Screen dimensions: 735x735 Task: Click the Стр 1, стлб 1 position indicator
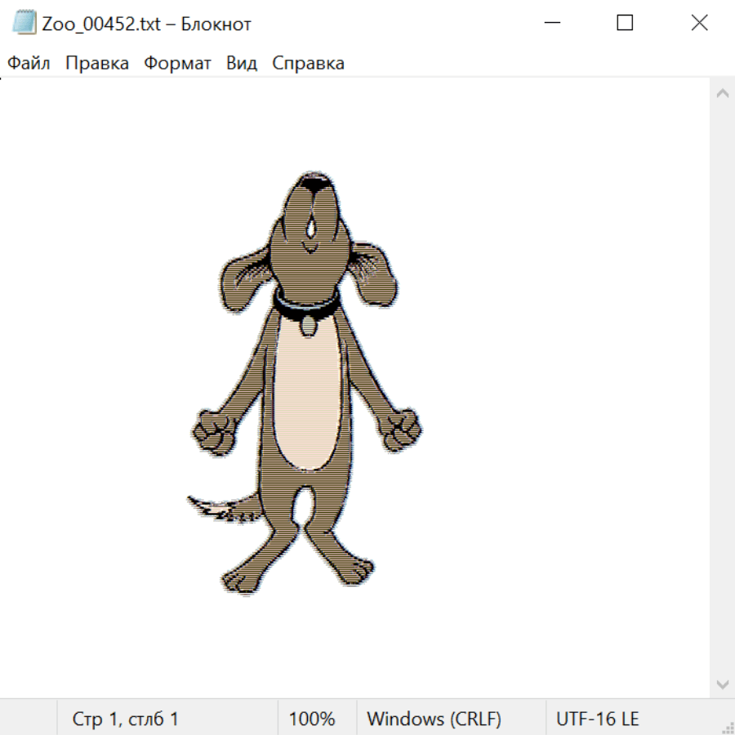[x=125, y=719]
